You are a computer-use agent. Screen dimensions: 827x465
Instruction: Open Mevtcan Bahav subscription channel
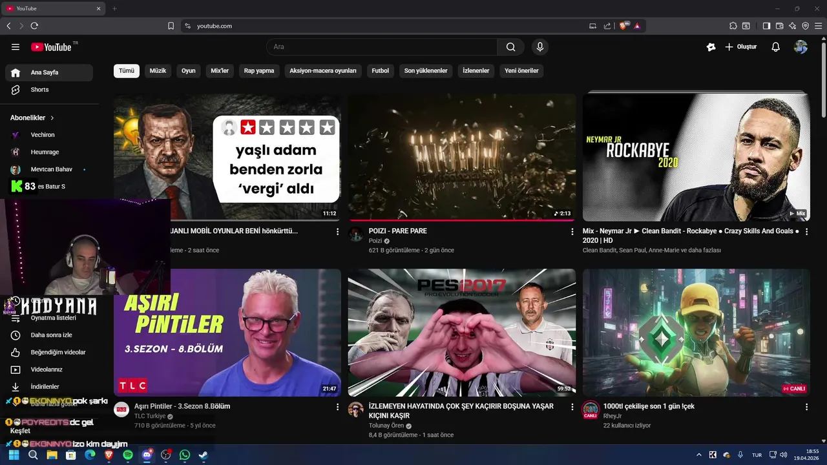pos(49,169)
